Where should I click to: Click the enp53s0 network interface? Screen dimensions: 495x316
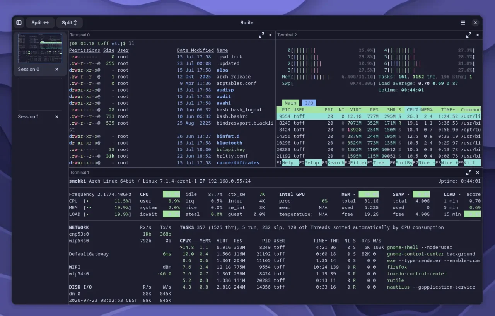point(79,234)
